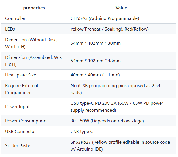Click the CH552G (Arduino Programmable) value

[x=105, y=18]
